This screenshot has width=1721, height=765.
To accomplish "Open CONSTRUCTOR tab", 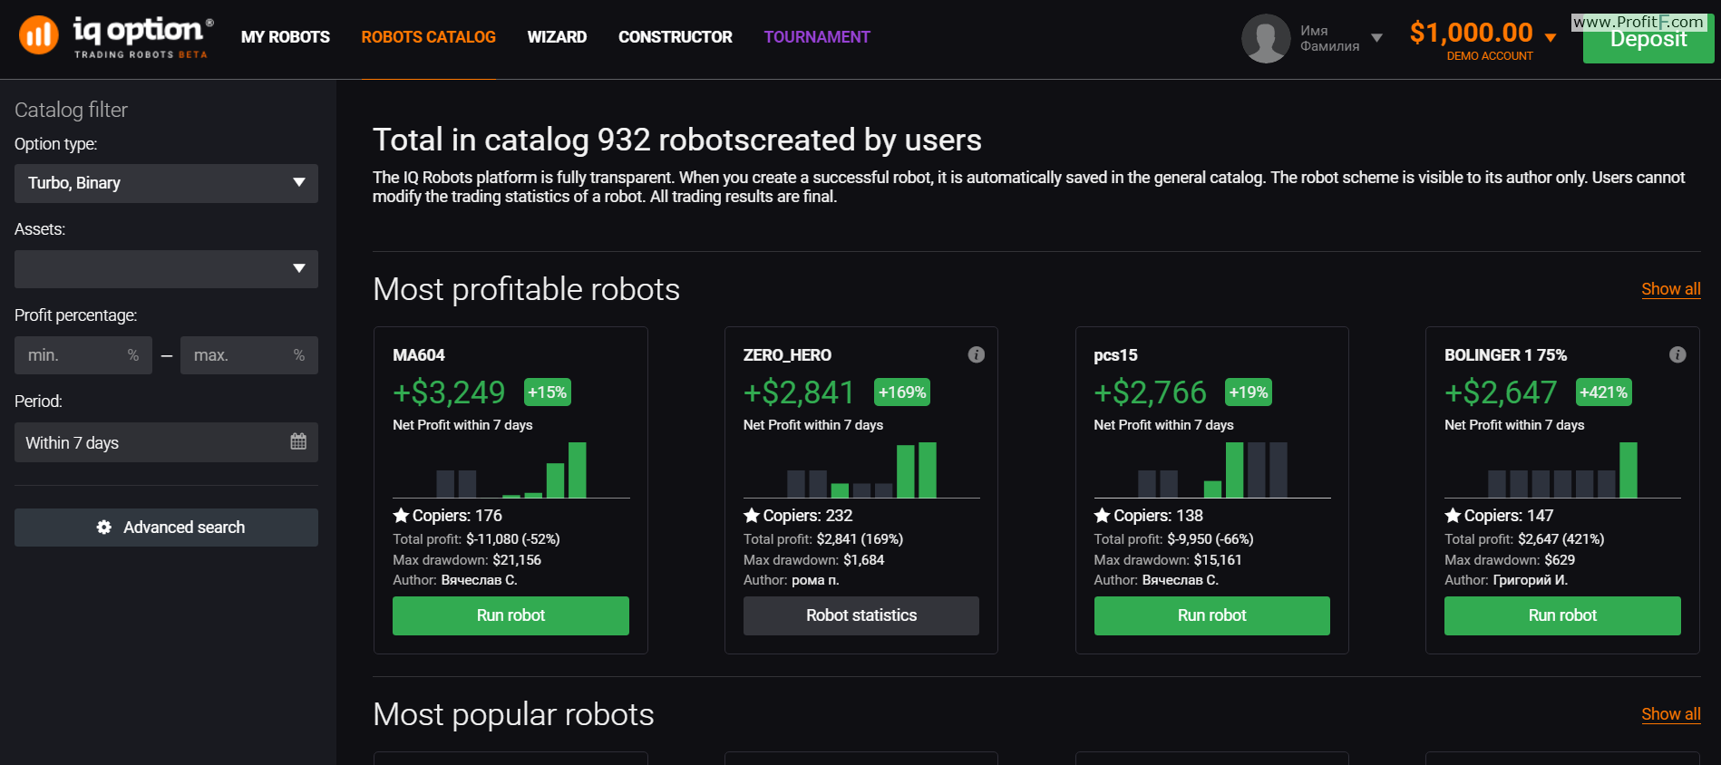I will 676,37.
